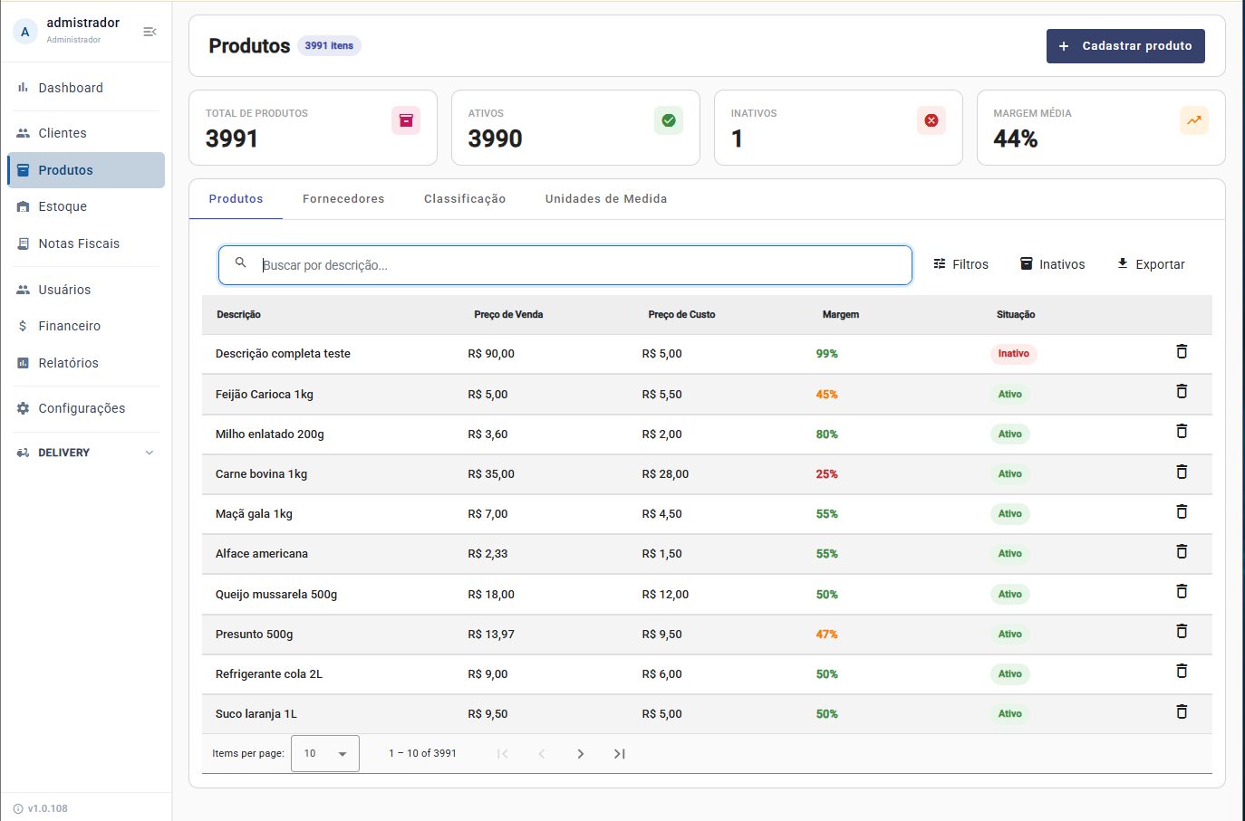
Task: Click Ativo badge for Suco laranja 1L
Action: coord(1009,714)
